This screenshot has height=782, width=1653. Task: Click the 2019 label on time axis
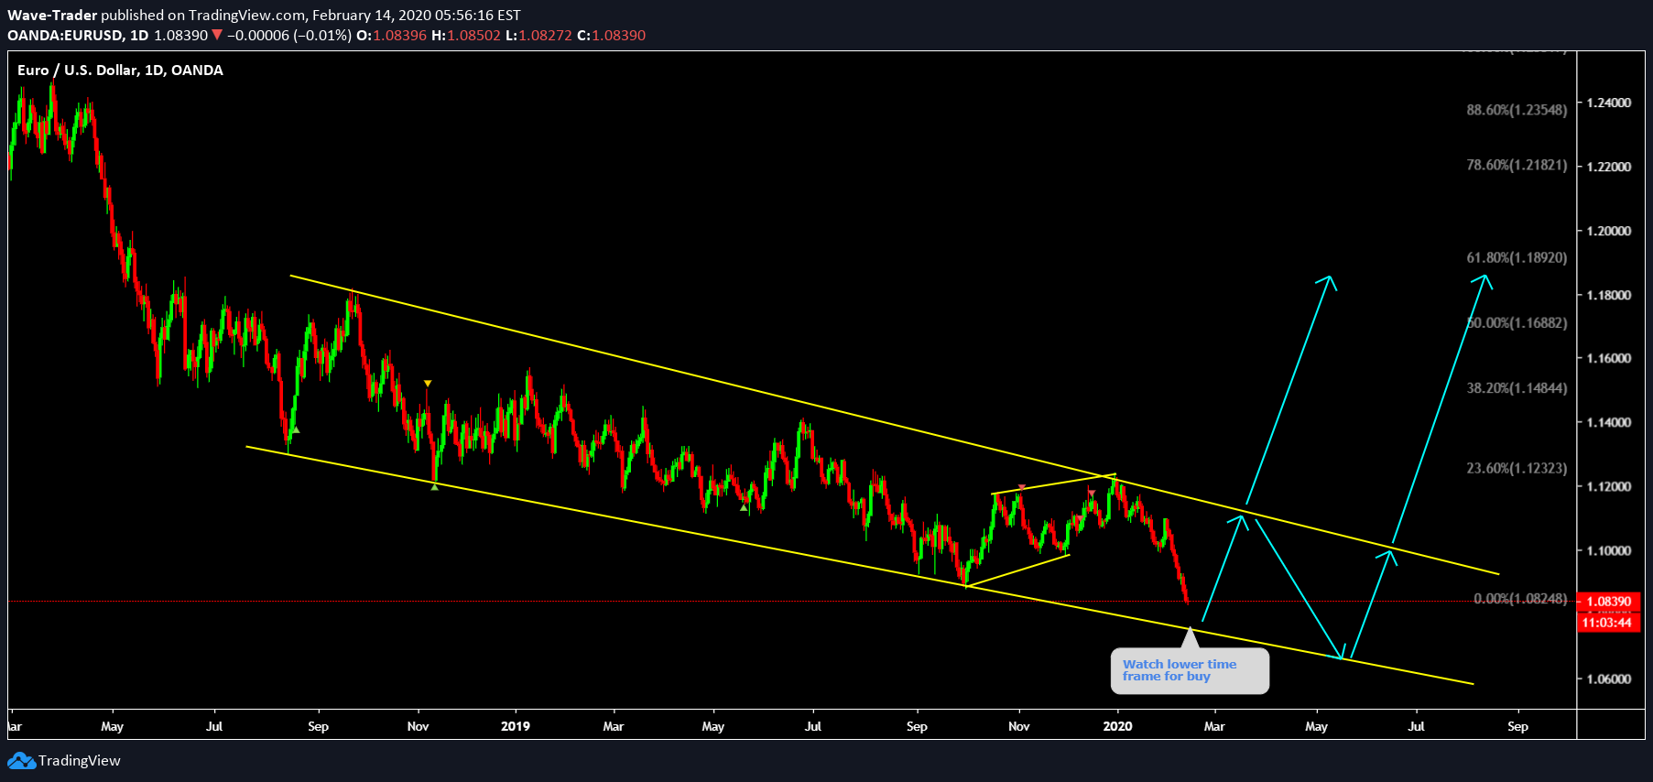(x=516, y=726)
